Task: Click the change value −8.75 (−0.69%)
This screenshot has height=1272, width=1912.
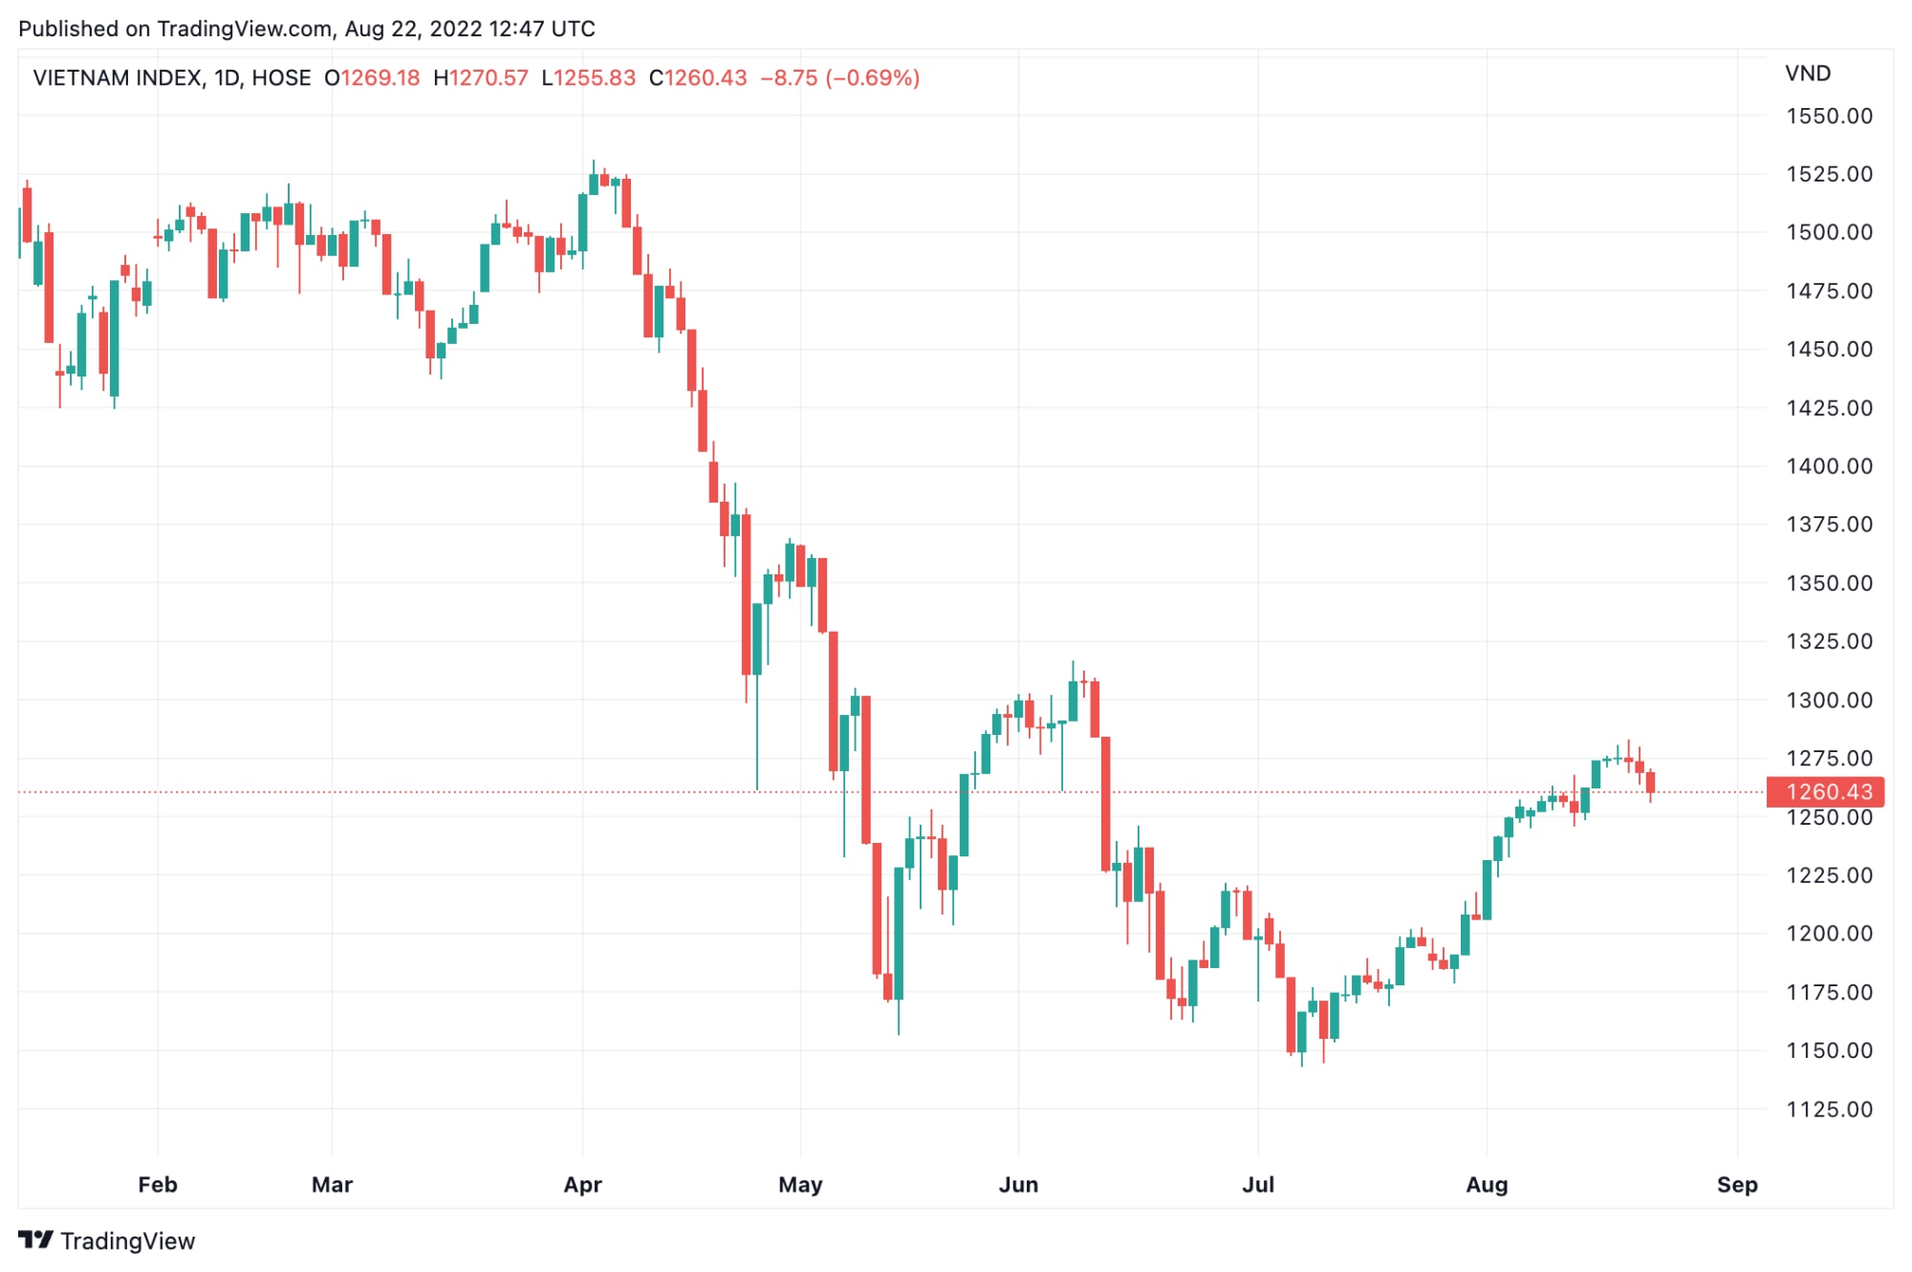Action: (x=840, y=77)
